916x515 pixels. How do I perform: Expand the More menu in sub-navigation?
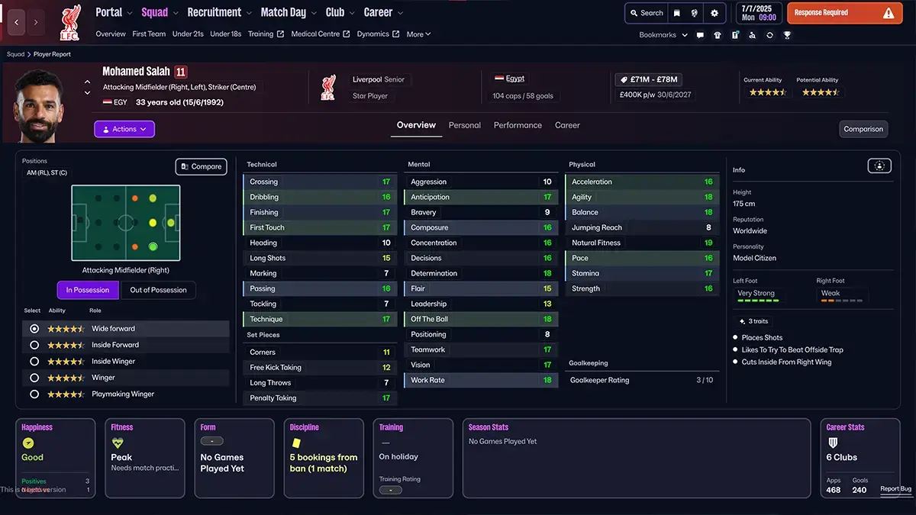(418, 34)
